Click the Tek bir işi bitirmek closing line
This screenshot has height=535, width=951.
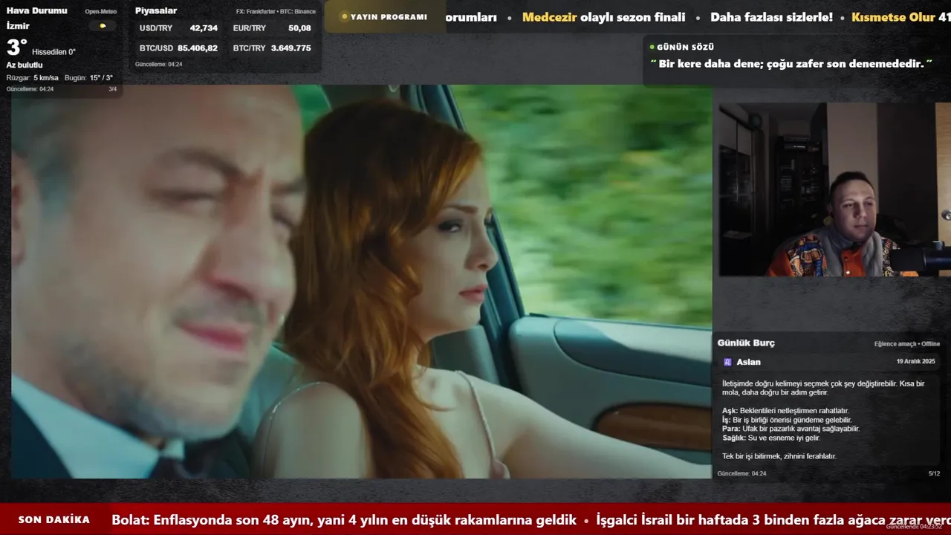[x=779, y=456]
